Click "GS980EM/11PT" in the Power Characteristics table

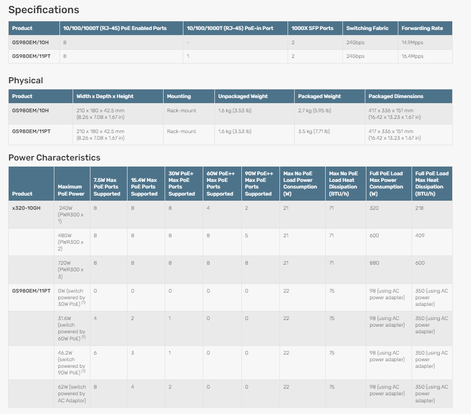31,291
